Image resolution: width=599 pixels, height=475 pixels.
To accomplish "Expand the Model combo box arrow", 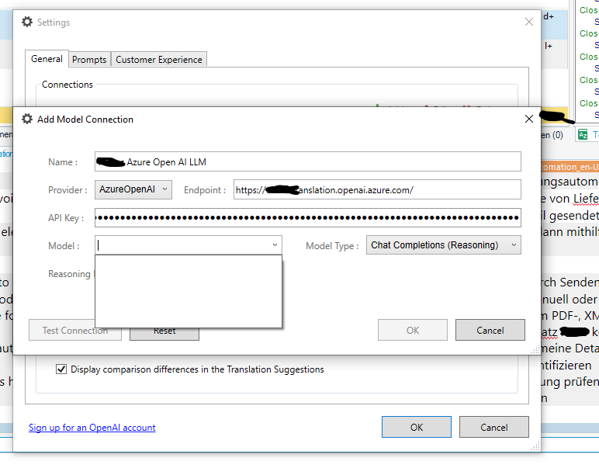I will click(x=275, y=245).
